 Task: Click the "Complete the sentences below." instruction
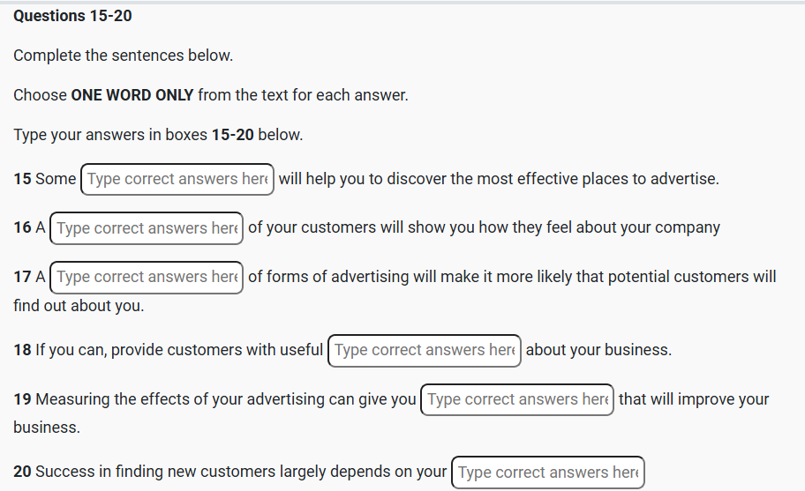point(124,56)
